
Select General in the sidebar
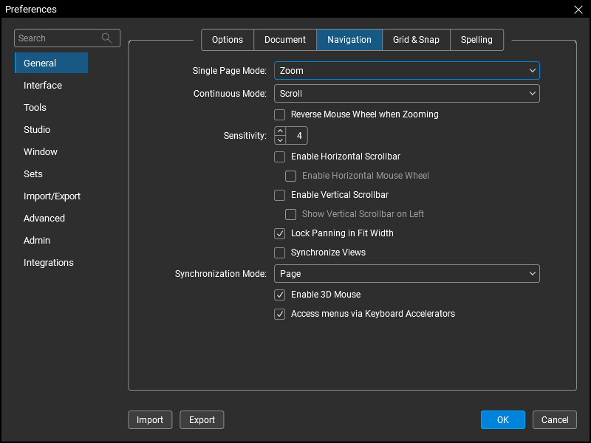click(51, 63)
